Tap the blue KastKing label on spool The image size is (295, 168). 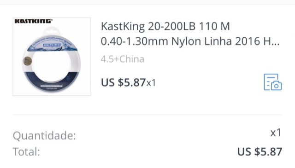[x=52, y=45]
